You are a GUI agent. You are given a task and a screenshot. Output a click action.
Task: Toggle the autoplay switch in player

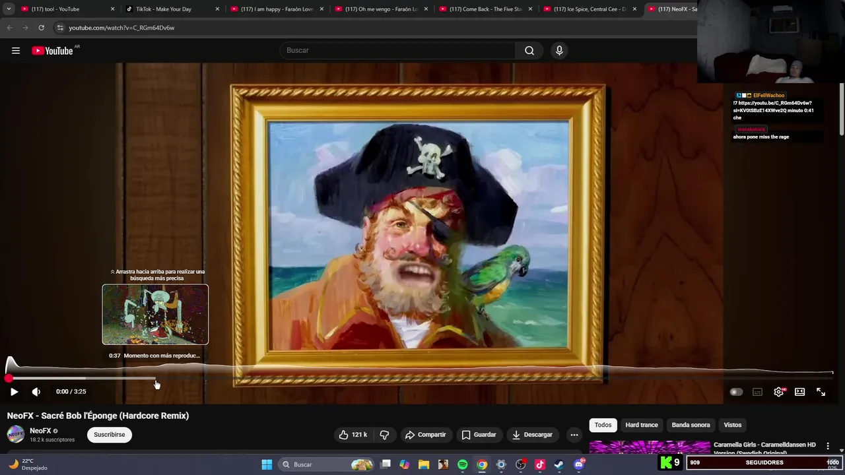736,392
